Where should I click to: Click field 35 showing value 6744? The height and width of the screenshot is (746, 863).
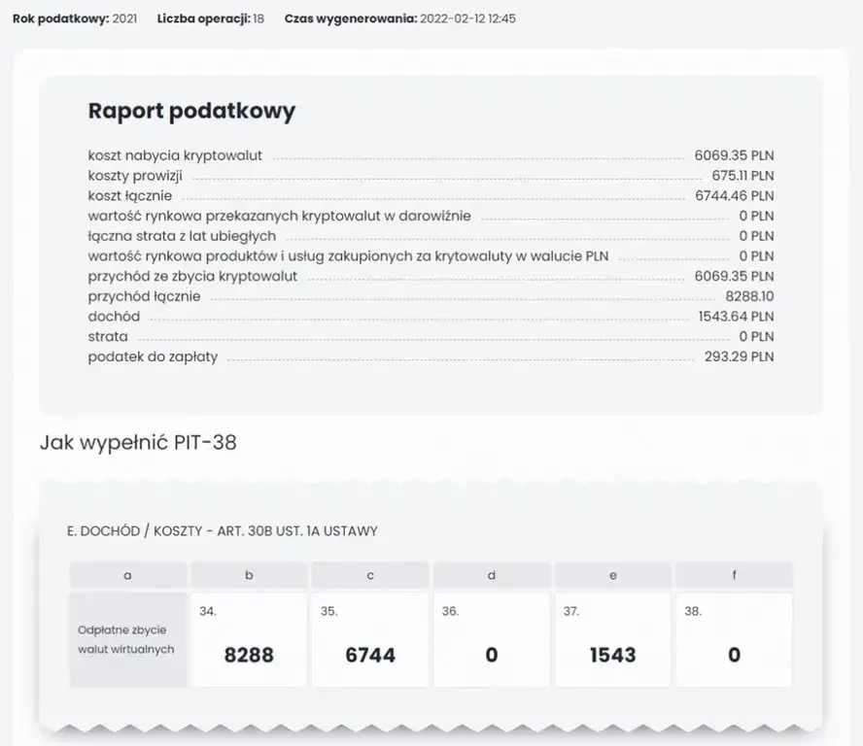click(x=370, y=641)
